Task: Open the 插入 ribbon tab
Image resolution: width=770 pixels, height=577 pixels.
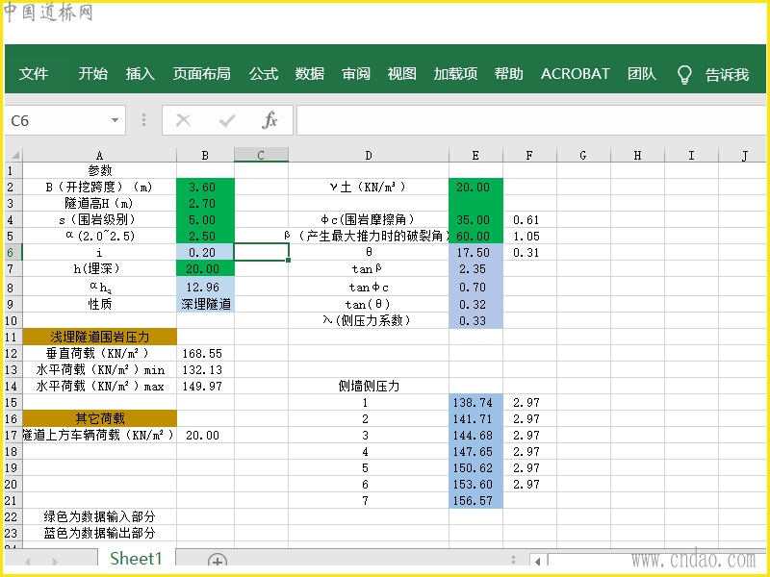Action: pos(140,74)
